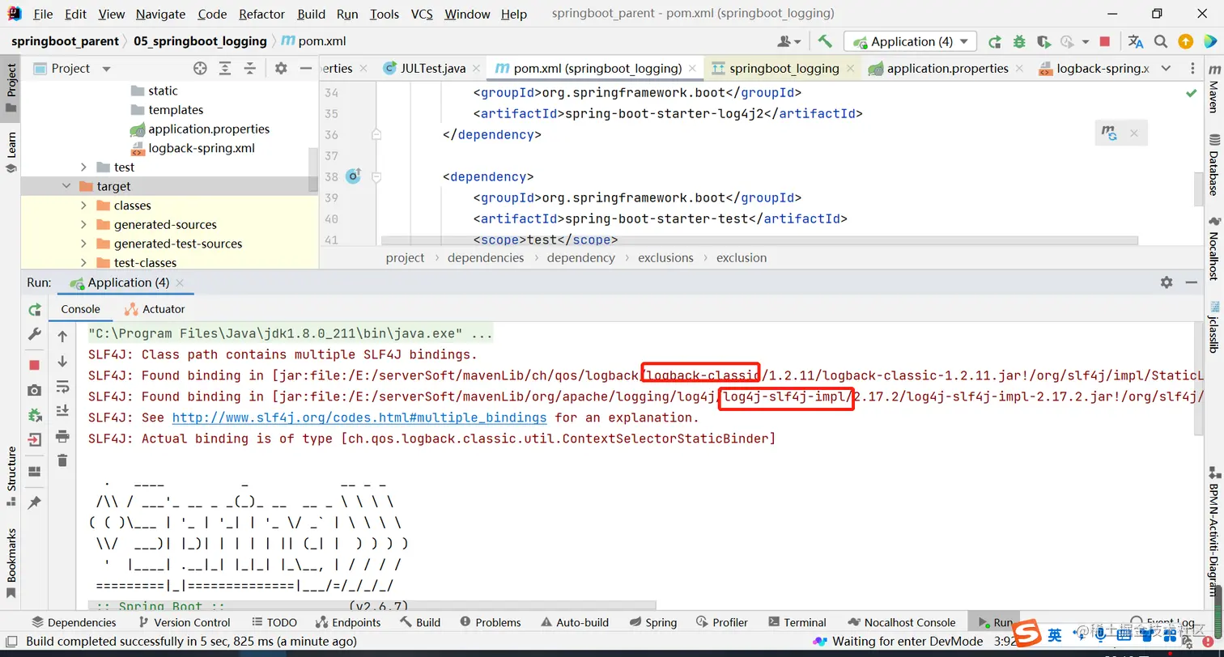Click the gutter icon on line 38
Screen dimensions: 1224x657
pos(353,176)
